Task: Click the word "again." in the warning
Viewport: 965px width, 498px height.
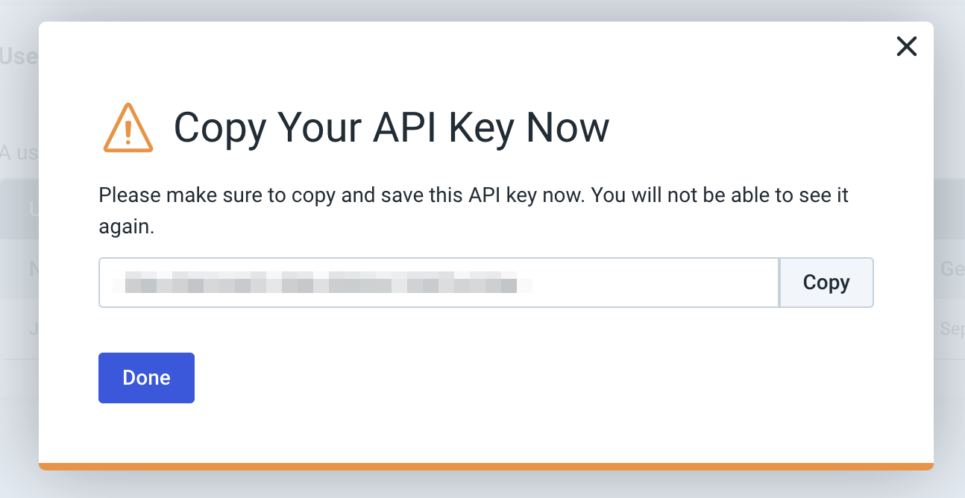Action: [x=126, y=227]
